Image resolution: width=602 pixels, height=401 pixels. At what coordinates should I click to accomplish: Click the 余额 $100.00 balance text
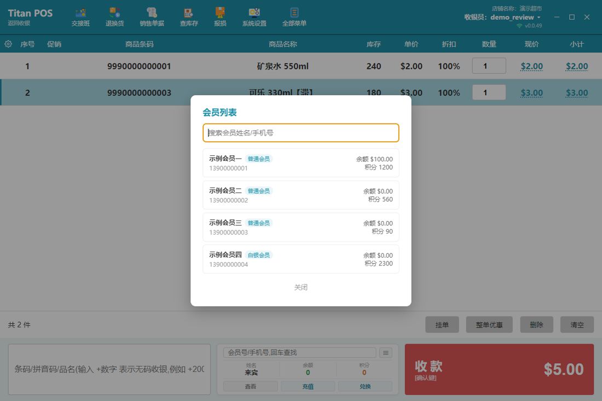[x=374, y=159]
